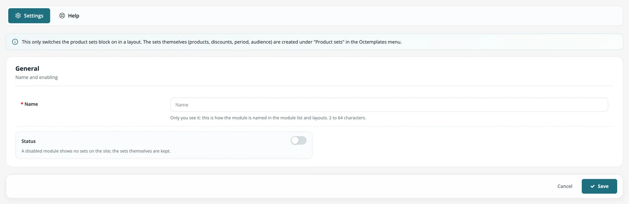This screenshot has height=204, width=629.
Task: Click the product sets block info message text
Action: click(212, 42)
